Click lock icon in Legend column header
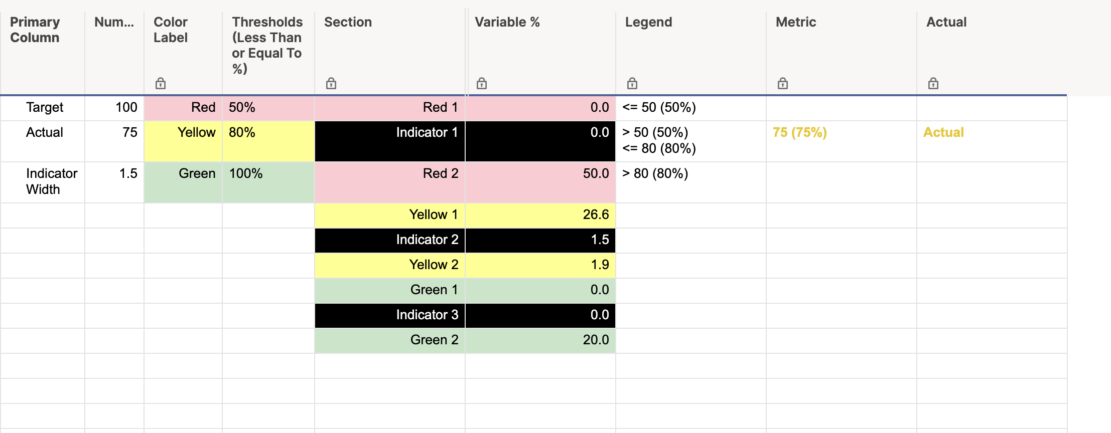Screen dimensions: 1111x433 click(x=632, y=83)
